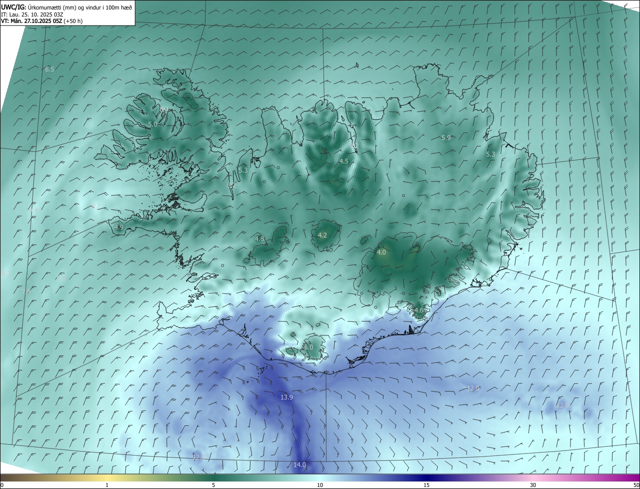Image resolution: width=640 pixels, height=489 pixels.
Task: Click the color scale tick label "15"
Action: [x=426, y=485]
